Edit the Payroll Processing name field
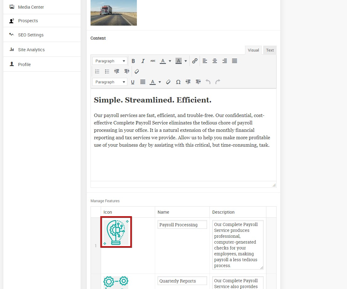The height and width of the screenshot is (289, 347). [182, 225]
